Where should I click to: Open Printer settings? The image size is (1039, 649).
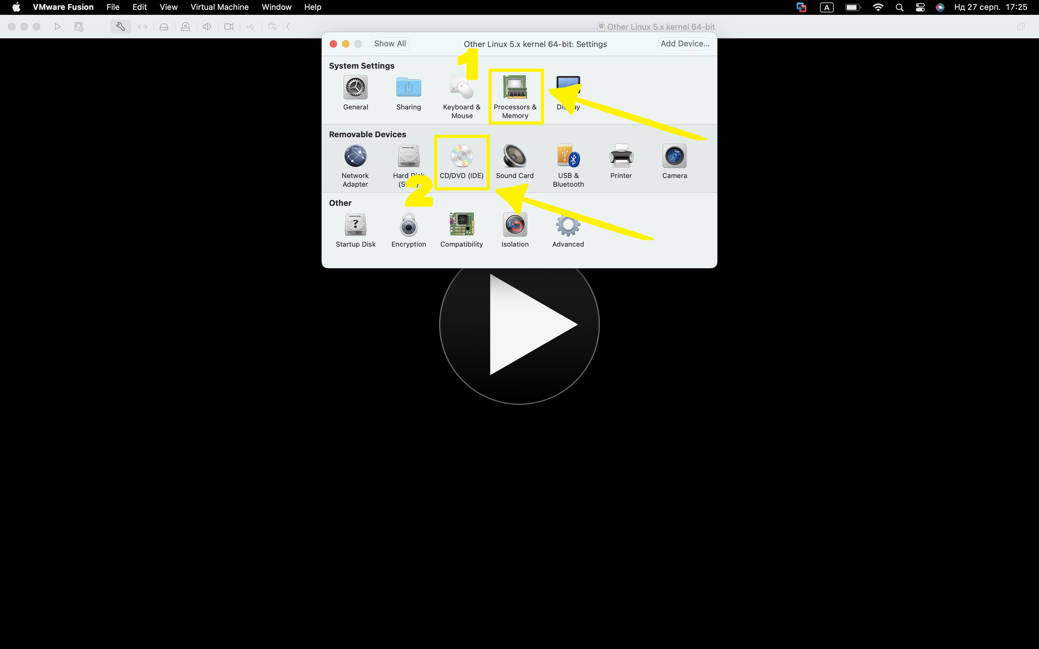coord(621,162)
